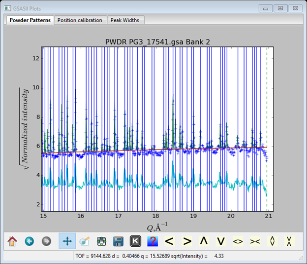The height and width of the screenshot is (264, 307).
Task: Select the Peak Widths tab
Action: (x=124, y=20)
